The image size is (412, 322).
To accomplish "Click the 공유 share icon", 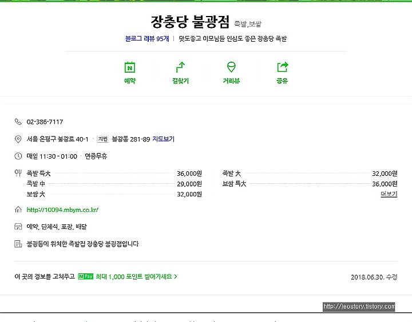I will coord(283,67).
